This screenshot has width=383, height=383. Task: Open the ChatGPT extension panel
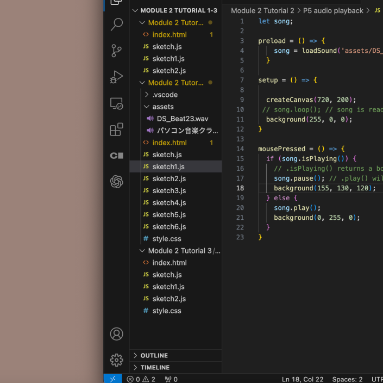116,182
